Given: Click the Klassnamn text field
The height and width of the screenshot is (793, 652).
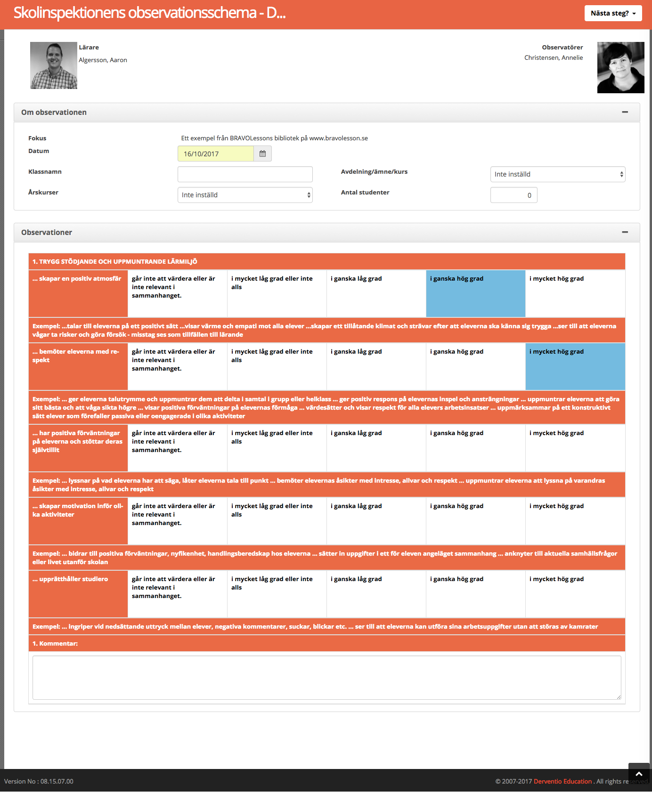Looking at the screenshot, I should pos(245,174).
